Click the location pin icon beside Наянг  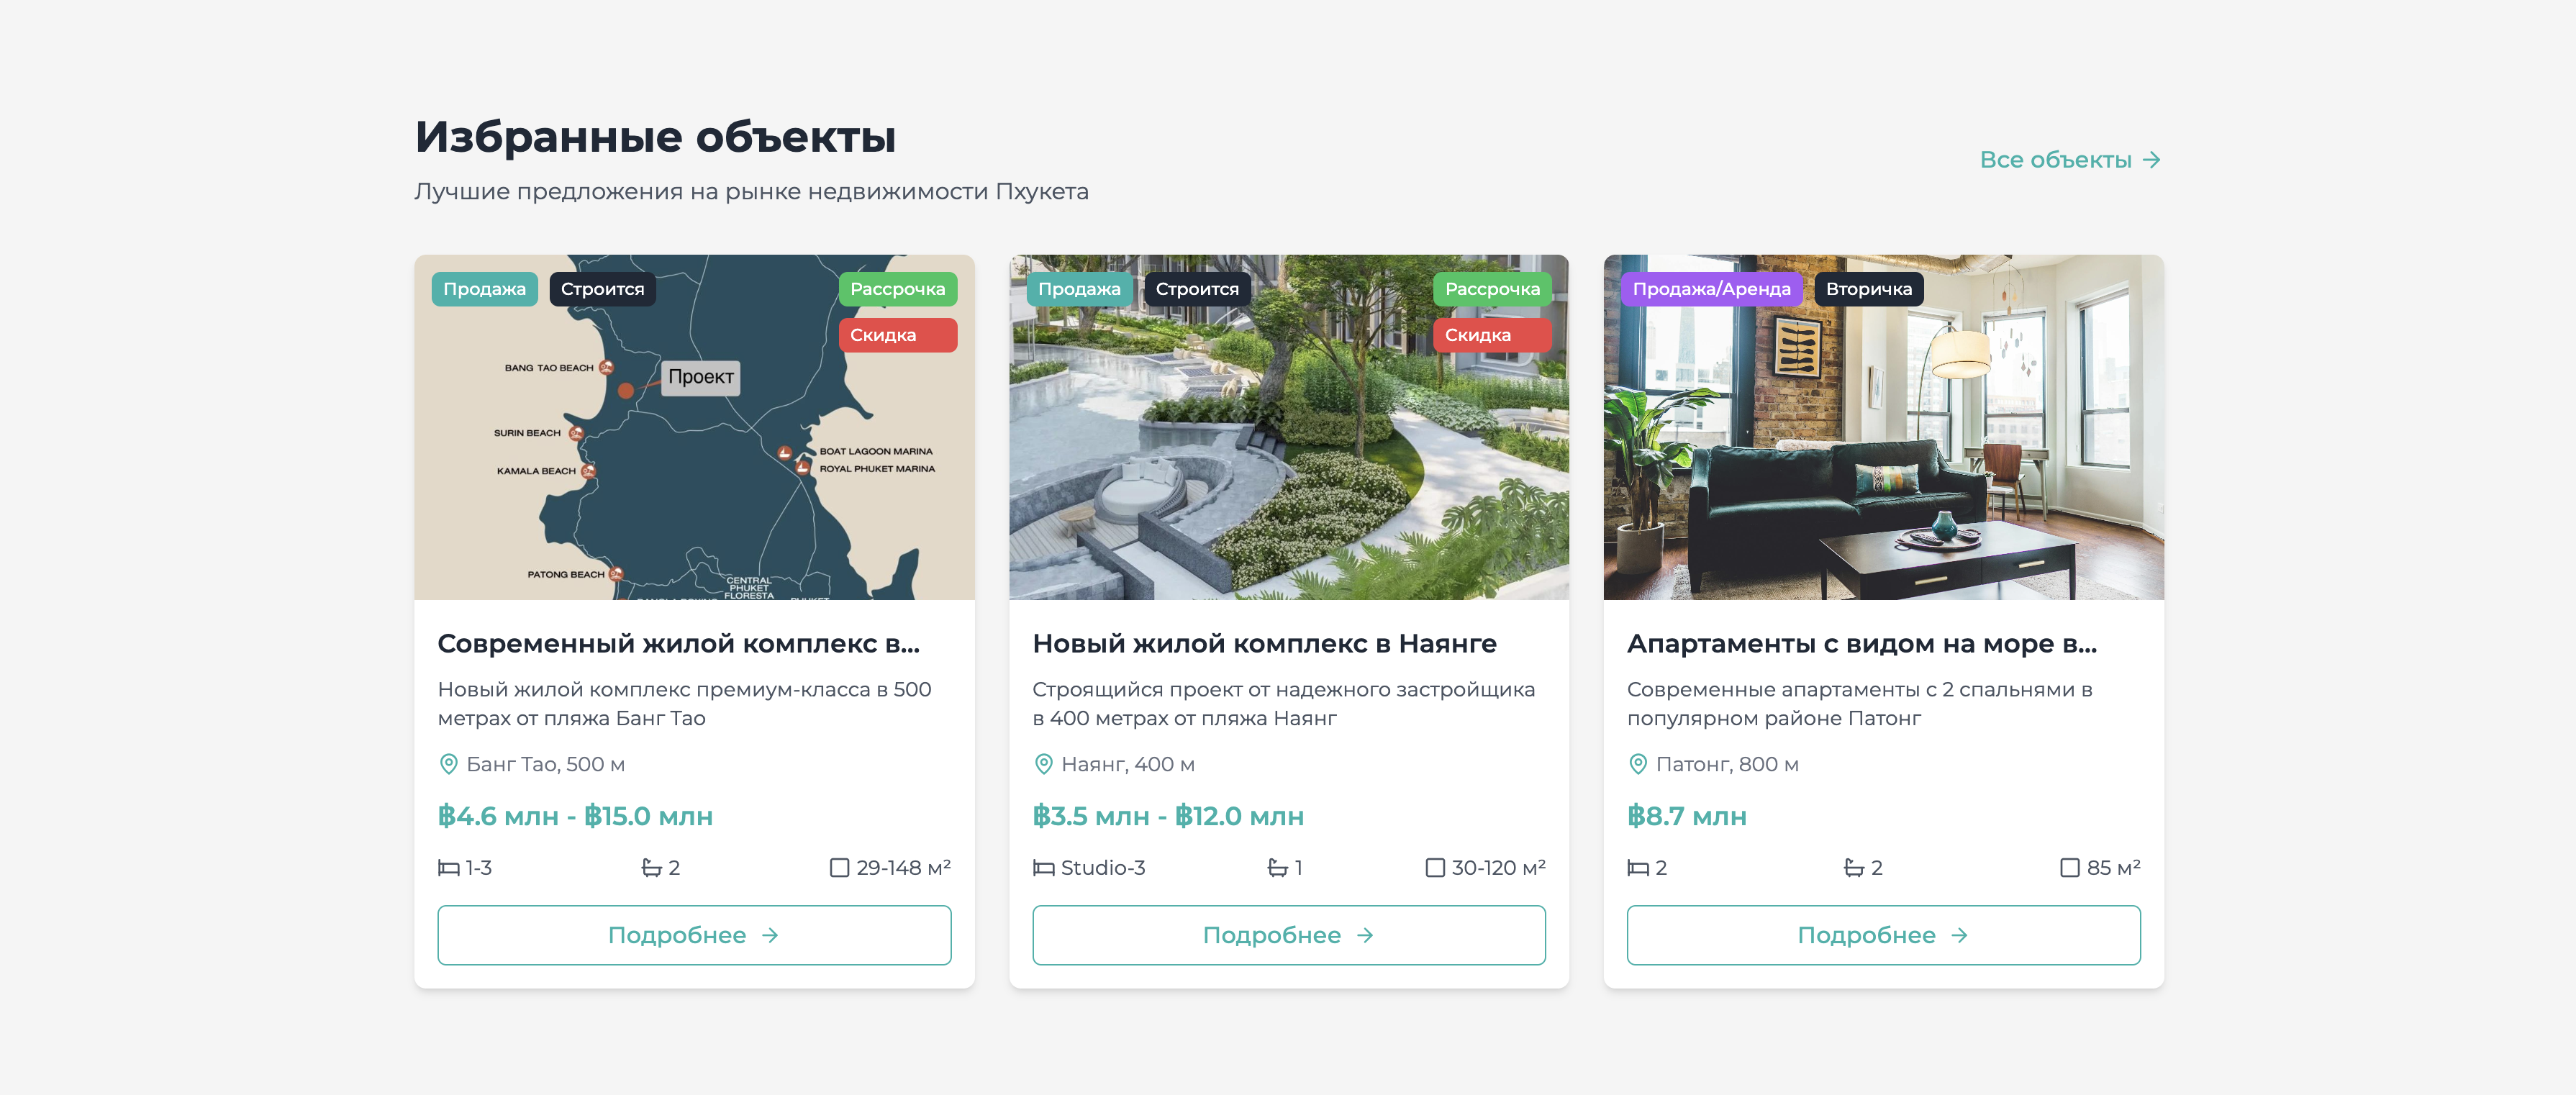click(x=1043, y=764)
